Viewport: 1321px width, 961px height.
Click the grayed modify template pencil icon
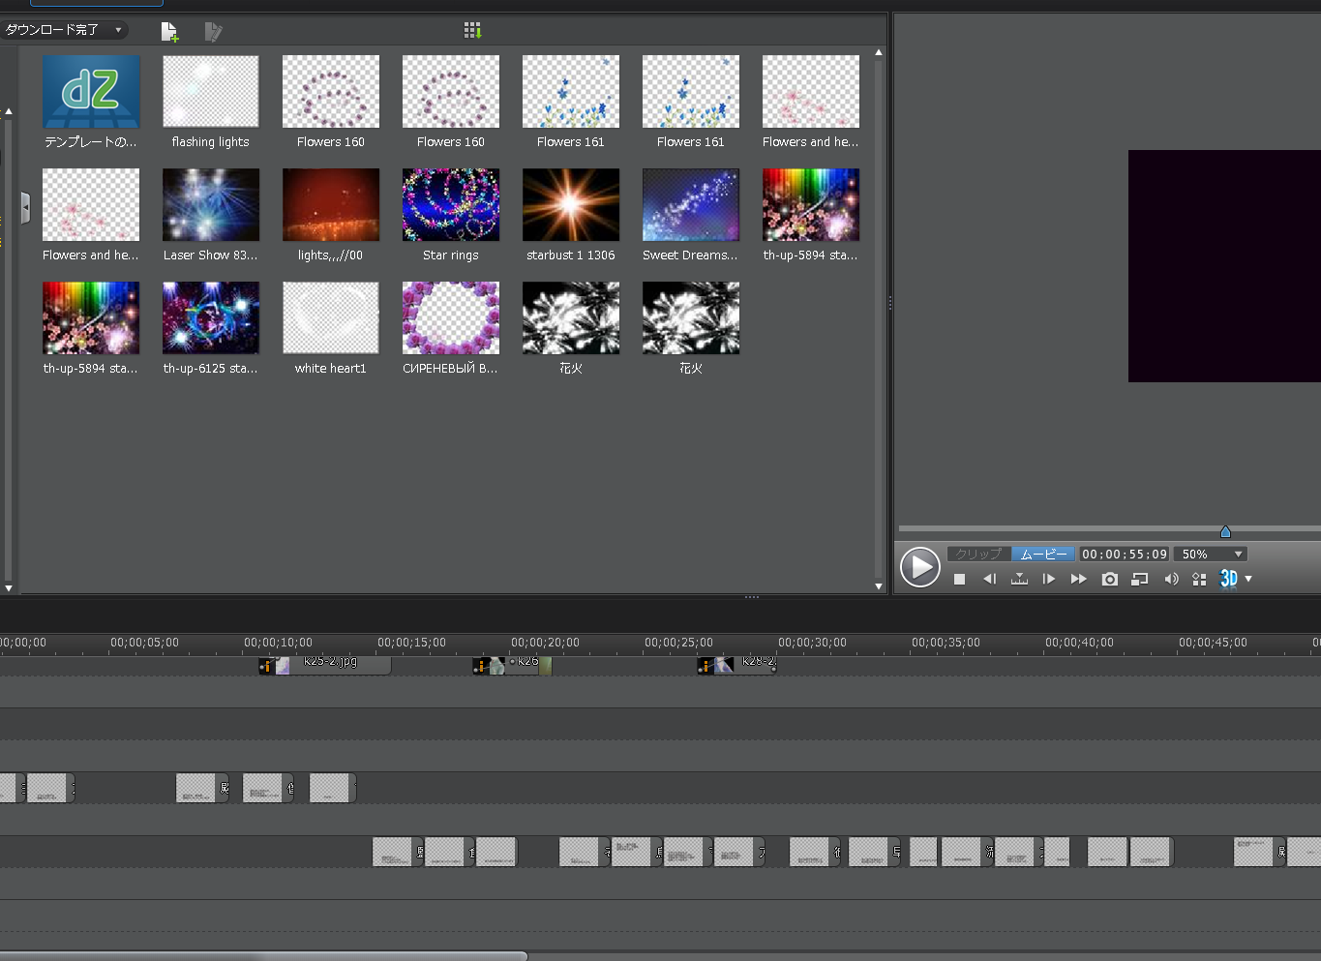click(x=213, y=32)
